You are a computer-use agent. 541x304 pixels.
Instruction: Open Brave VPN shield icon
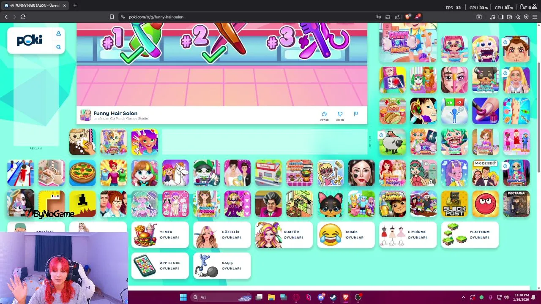526,17
